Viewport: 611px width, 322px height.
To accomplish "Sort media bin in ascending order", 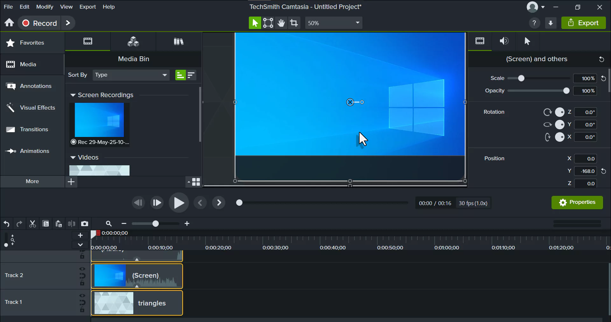I will (x=180, y=75).
